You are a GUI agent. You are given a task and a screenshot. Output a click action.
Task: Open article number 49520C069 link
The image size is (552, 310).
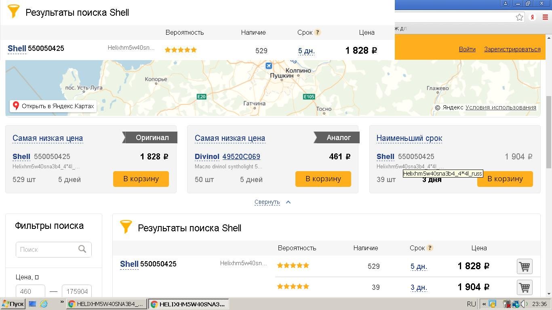(x=241, y=157)
